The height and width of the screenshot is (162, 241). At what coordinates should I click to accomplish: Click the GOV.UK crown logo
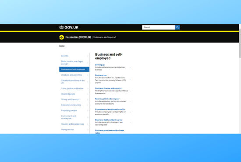click(69, 27)
